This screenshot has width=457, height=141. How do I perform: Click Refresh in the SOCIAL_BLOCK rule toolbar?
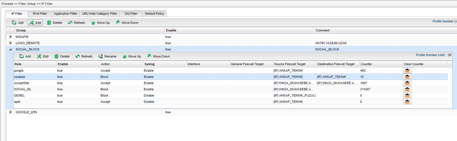[84, 56]
